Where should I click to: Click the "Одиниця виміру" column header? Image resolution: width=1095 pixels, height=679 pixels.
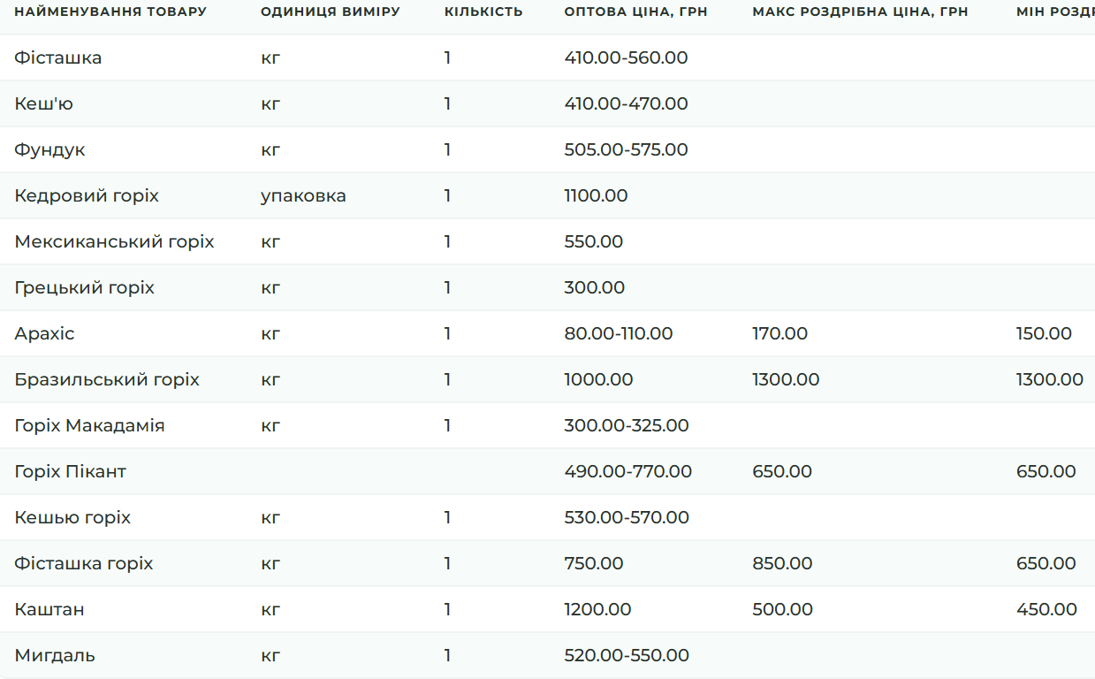[x=331, y=11]
